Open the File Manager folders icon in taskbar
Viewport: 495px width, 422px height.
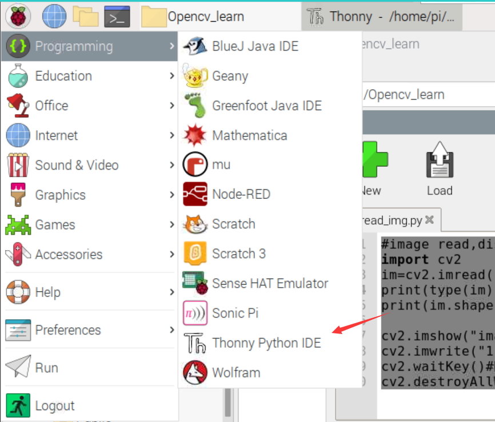[x=86, y=16]
